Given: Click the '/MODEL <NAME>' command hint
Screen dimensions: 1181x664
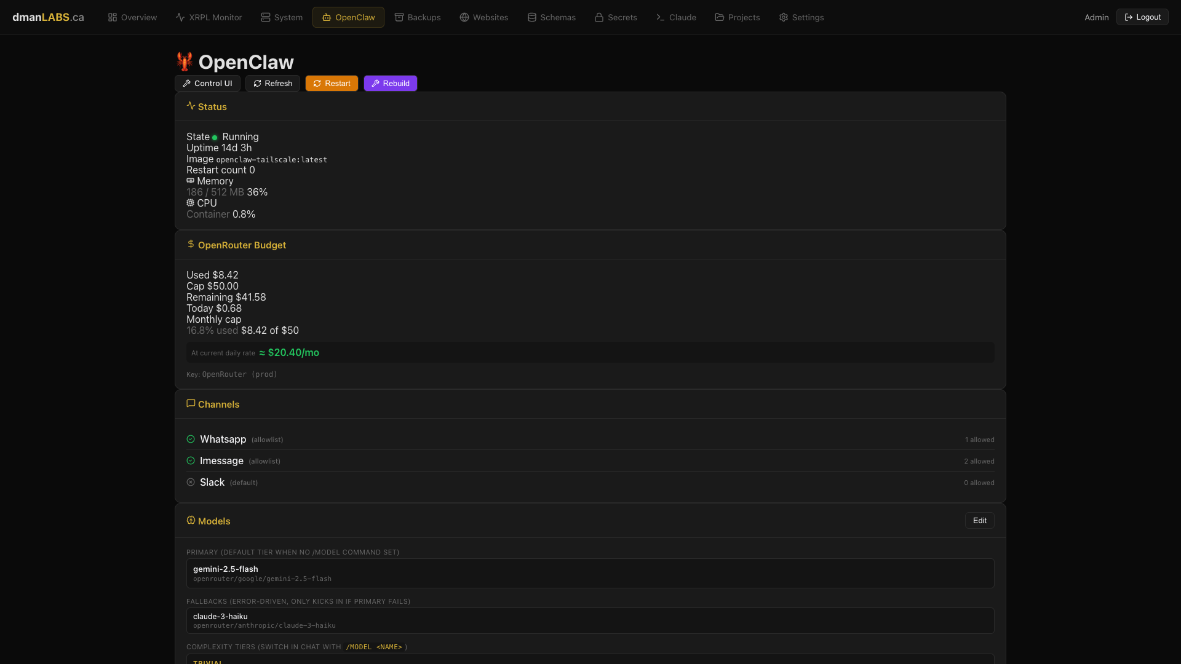Looking at the screenshot, I should [374, 647].
